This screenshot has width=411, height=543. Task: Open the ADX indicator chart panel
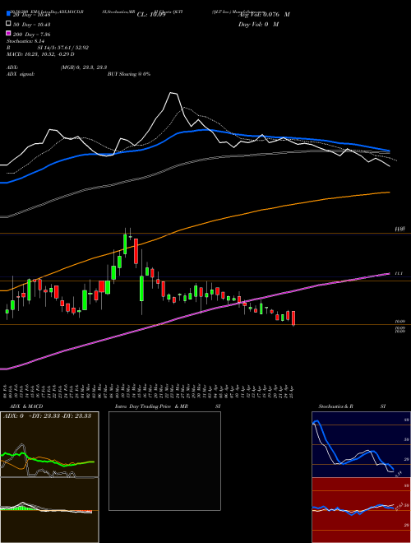49,444
